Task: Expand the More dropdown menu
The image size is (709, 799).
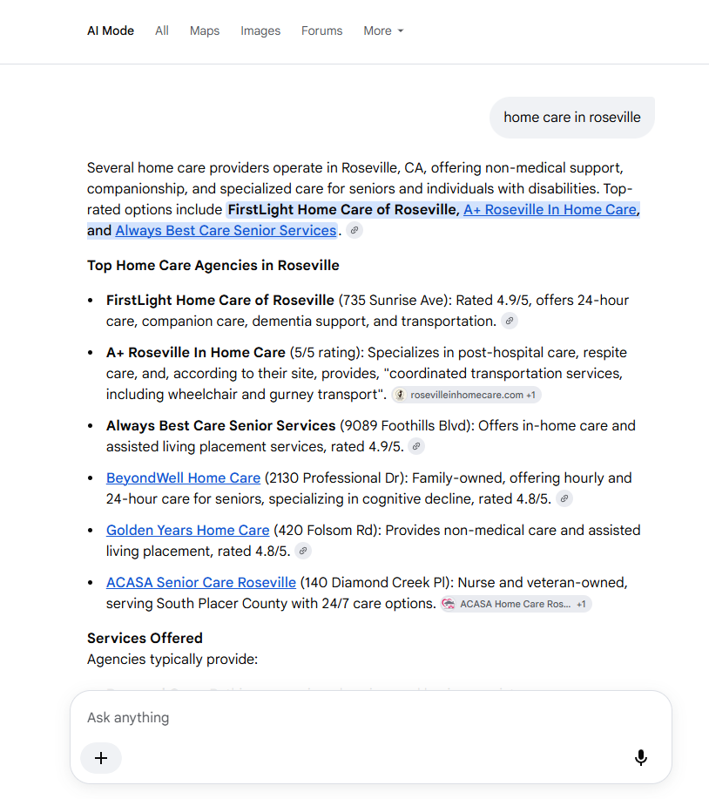Action: pos(383,30)
